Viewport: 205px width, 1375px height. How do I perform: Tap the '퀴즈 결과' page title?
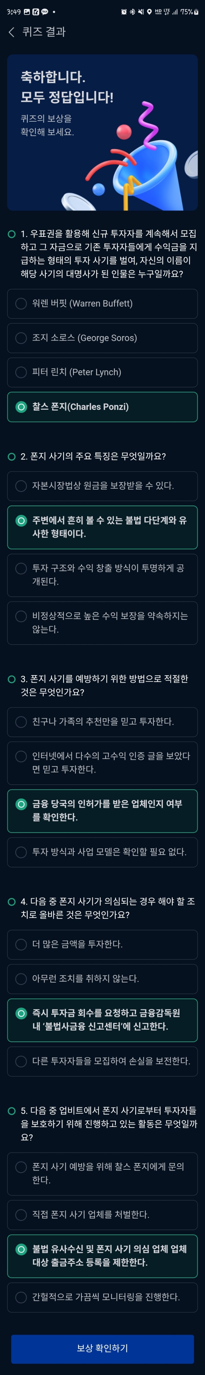(x=44, y=32)
